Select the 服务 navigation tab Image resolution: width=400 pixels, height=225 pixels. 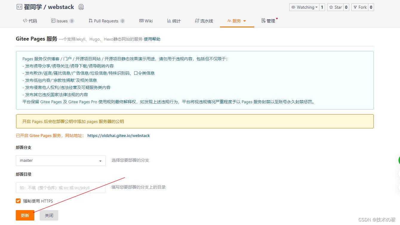click(x=237, y=21)
